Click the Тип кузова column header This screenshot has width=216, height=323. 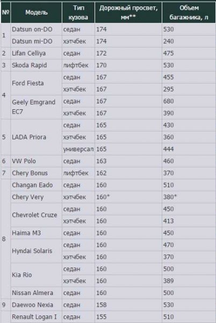78,12
